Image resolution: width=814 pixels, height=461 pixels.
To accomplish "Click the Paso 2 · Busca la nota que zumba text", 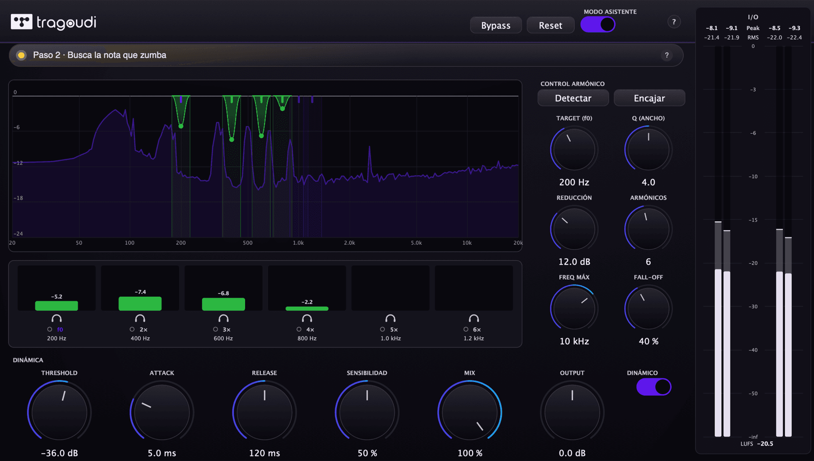I will [x=99, y=55].
